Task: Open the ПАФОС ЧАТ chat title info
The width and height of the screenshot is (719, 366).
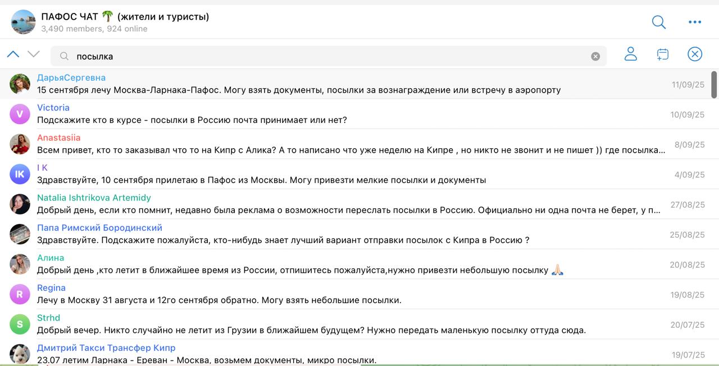Action: click(125, 17)
